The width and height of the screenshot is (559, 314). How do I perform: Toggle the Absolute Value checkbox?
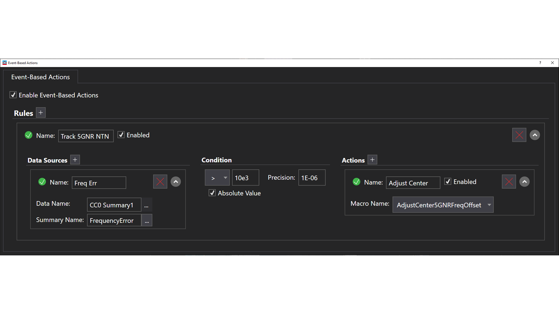212,193
